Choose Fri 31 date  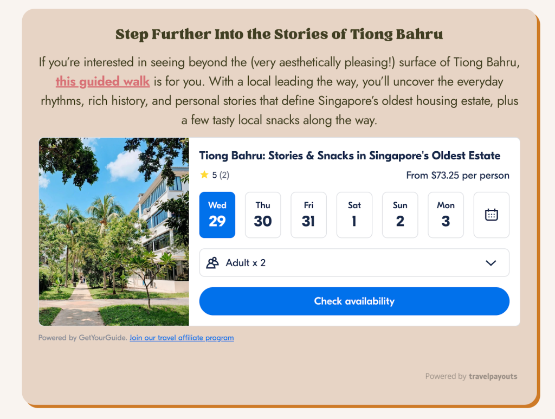308,215
